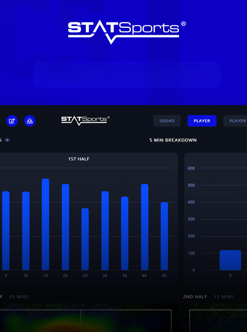Viewport: 247px width, 332px height.
Task: Select the shortest bar at minute 25
Action: [x=85, y=239]
